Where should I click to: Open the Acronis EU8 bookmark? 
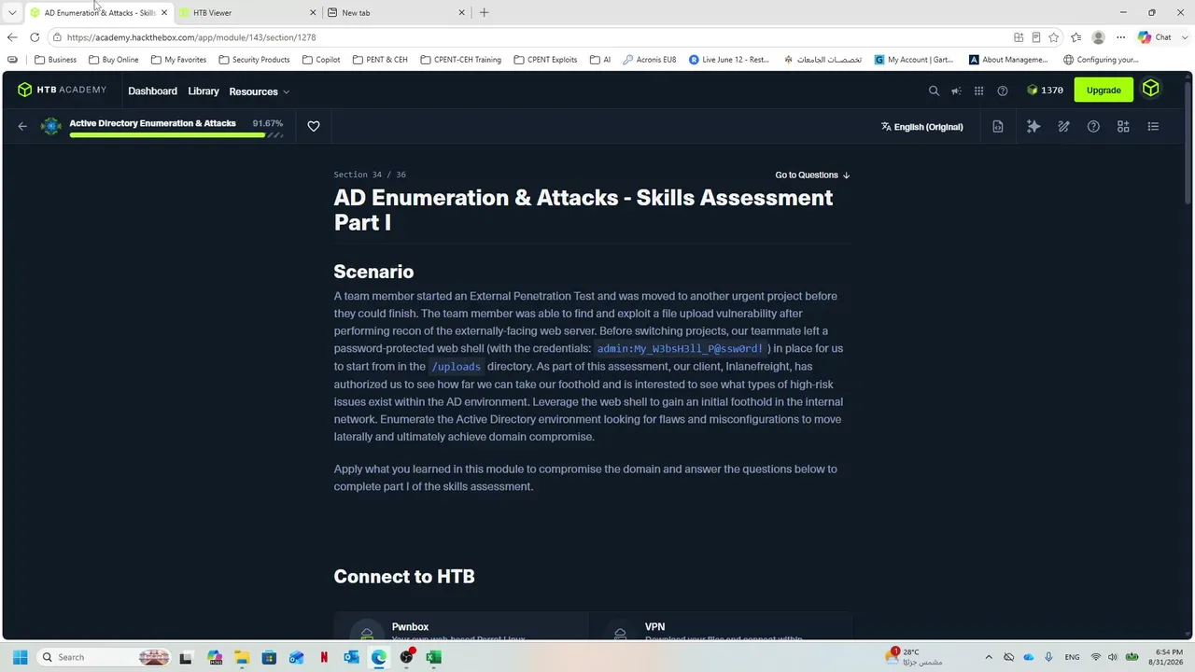(649, 60)
